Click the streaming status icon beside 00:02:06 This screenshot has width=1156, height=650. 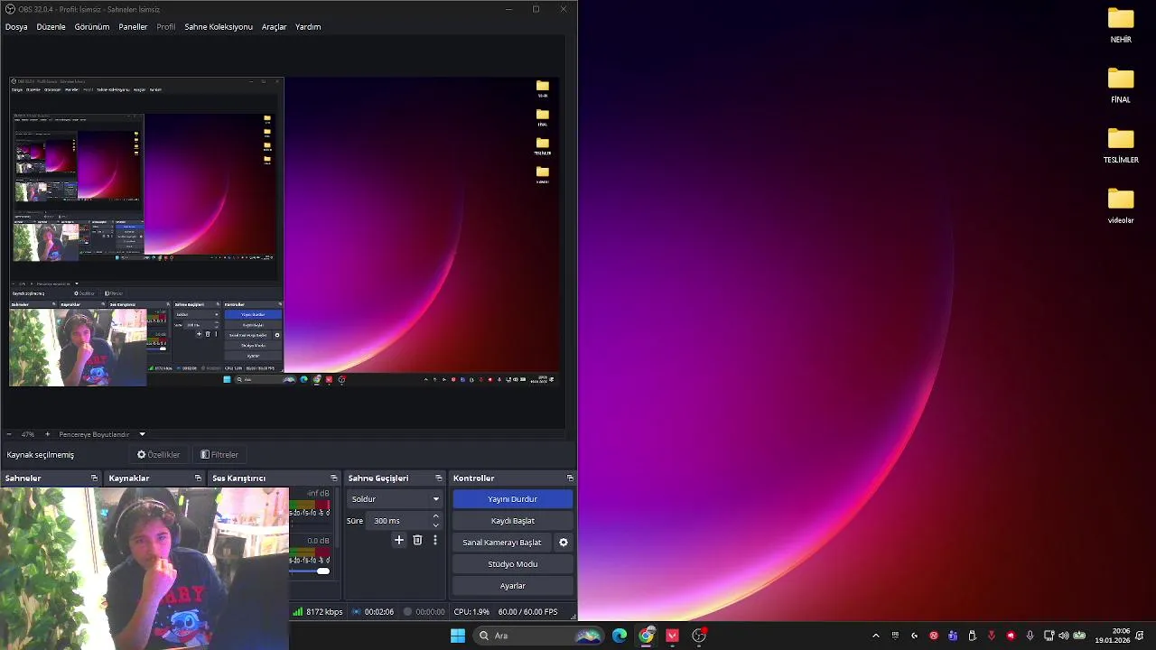point(356,611)
